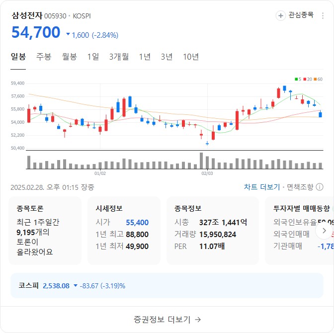Screen dimensions: 334x333
Task: Select the 1년 chart period
Action: click(145, 57)
